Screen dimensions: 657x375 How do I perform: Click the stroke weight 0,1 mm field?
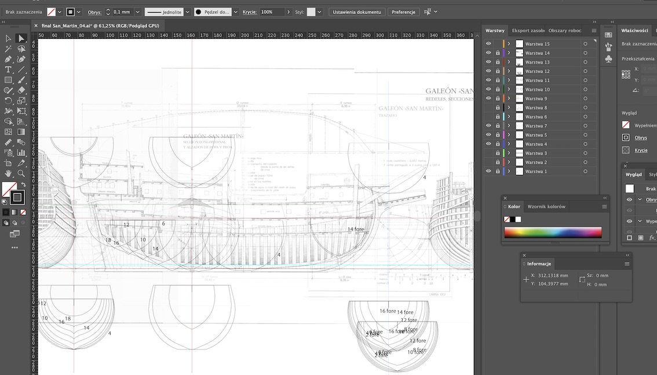tap(122, 12)
